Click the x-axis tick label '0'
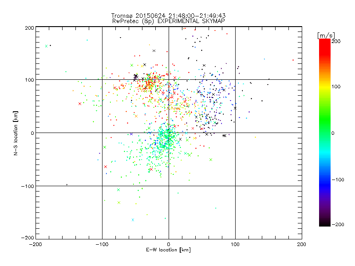This screenshot has height=266, width=355. point(169,244)
